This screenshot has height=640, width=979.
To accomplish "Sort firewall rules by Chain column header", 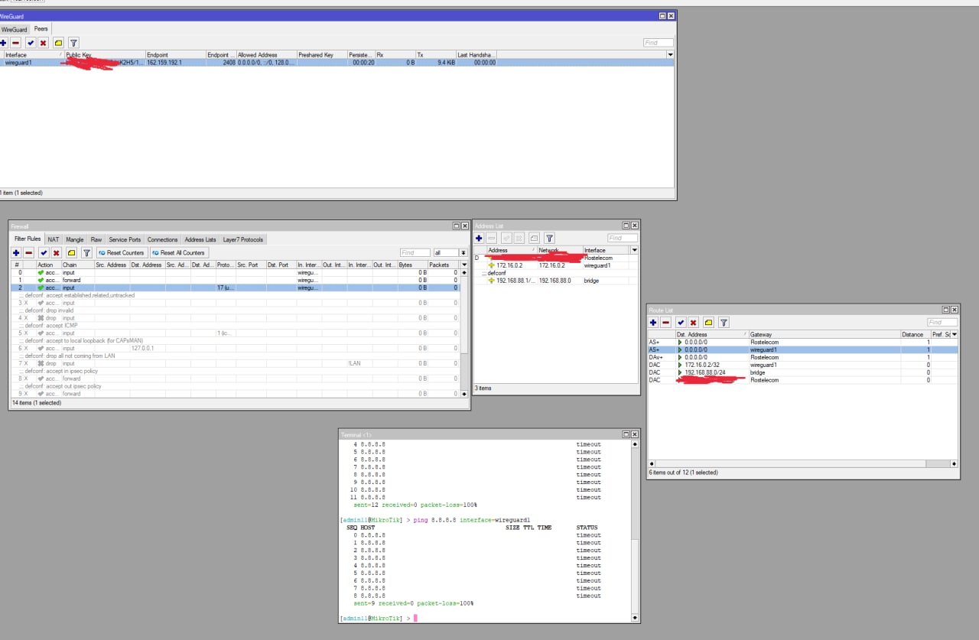I will tap(77, 265).
